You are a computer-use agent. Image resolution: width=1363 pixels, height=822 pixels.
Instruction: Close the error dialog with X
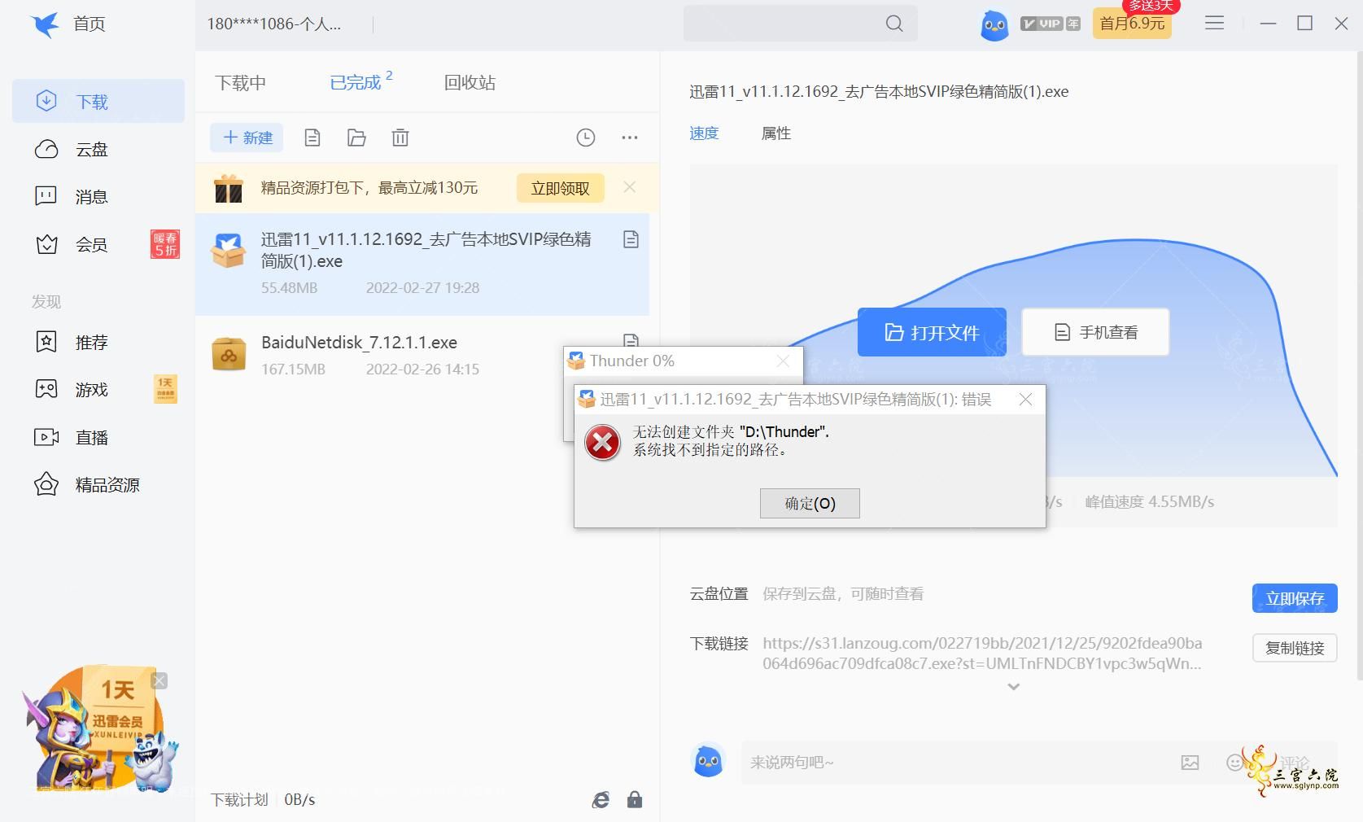tap(1025, 400)
